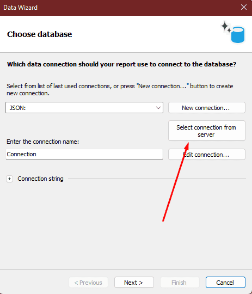Viewport: 252px width, 294px height.
Task: Choose Select connection from server
Action: [x=207, y=131]
